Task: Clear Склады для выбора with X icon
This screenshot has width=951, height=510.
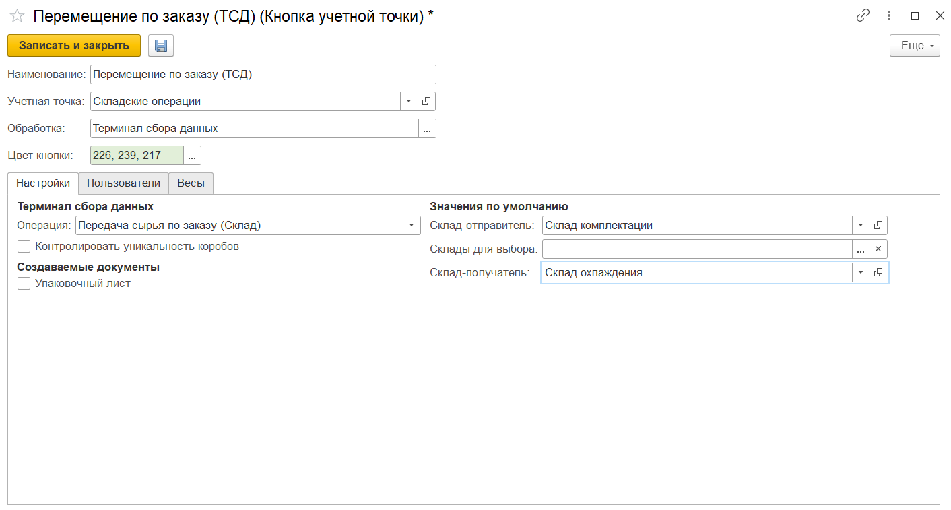Action: (x=878, y=249)
